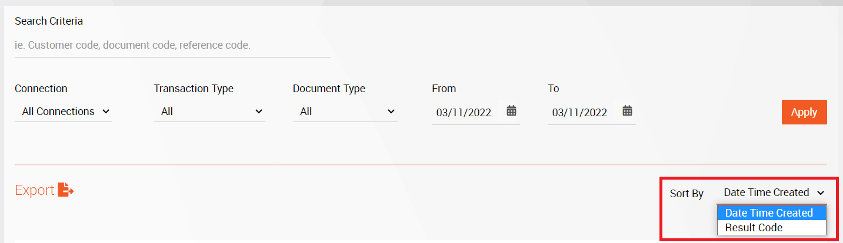Click the All Connections chevron arrow

click(x=106, y=111)
